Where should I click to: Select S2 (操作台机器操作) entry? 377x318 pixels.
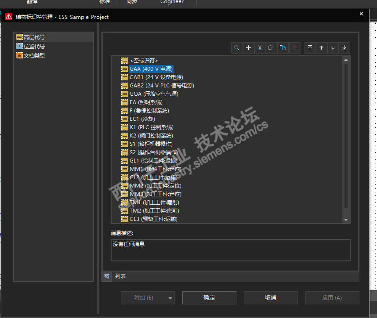point(154,152)
